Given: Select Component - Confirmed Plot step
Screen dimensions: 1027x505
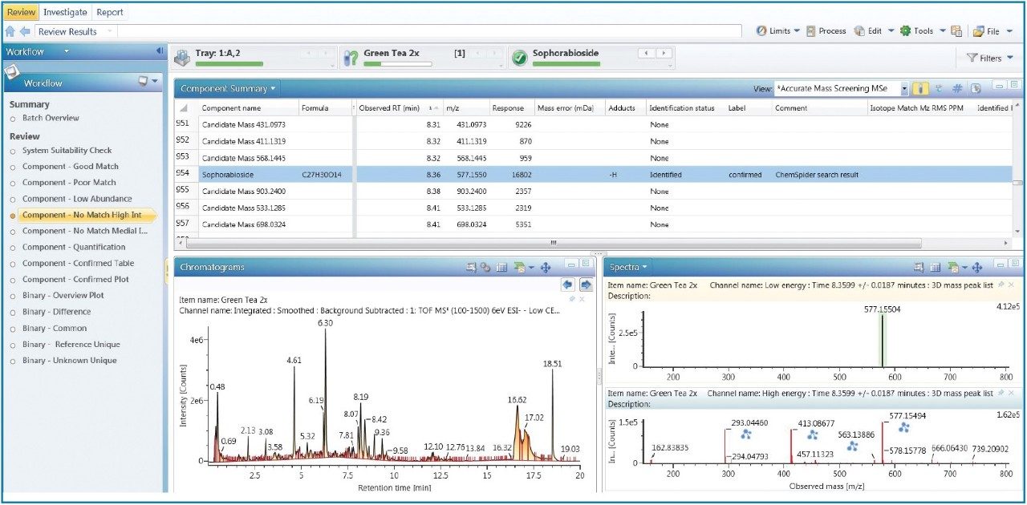Looking at the screenshot, I should pyautogui.click(x=75, y=279).
